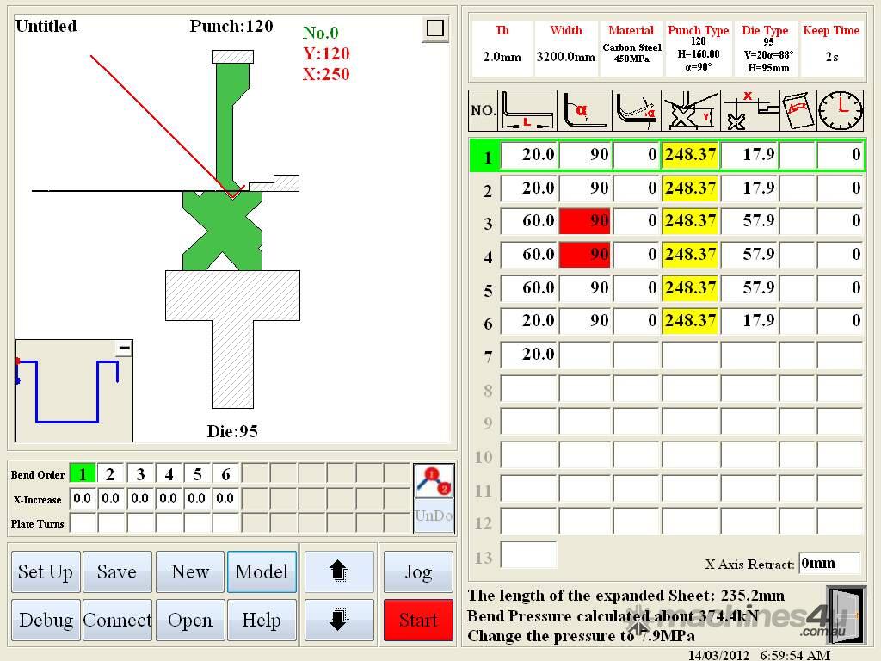Viewport: 881px width, 661px height.
Task: Click the Jog button
Action: pos(418,572)
